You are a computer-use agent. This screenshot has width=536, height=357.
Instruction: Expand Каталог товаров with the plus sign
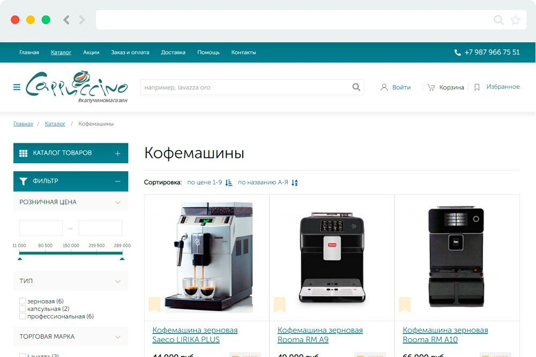pos(117,154)
